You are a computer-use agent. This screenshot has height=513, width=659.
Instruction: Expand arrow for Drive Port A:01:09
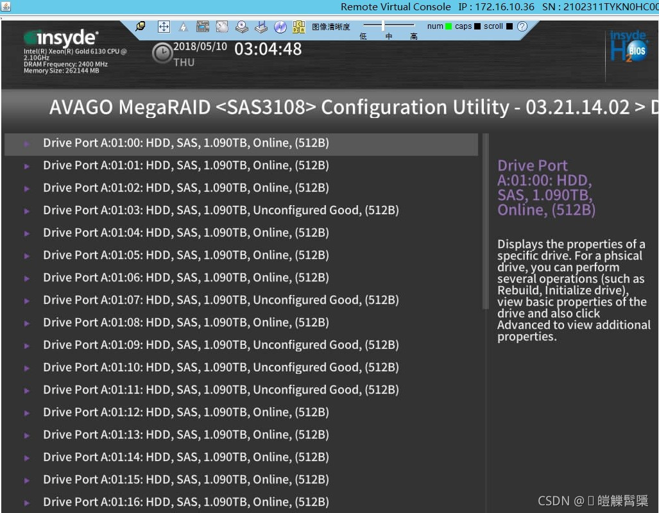pyautogui.click(x=27, y=346)
